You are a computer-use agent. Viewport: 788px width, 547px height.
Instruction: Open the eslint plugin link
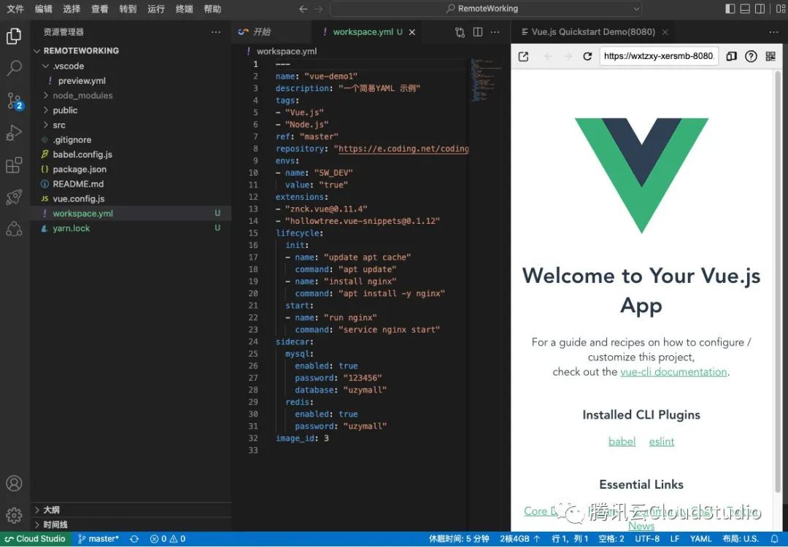[661, 441]
